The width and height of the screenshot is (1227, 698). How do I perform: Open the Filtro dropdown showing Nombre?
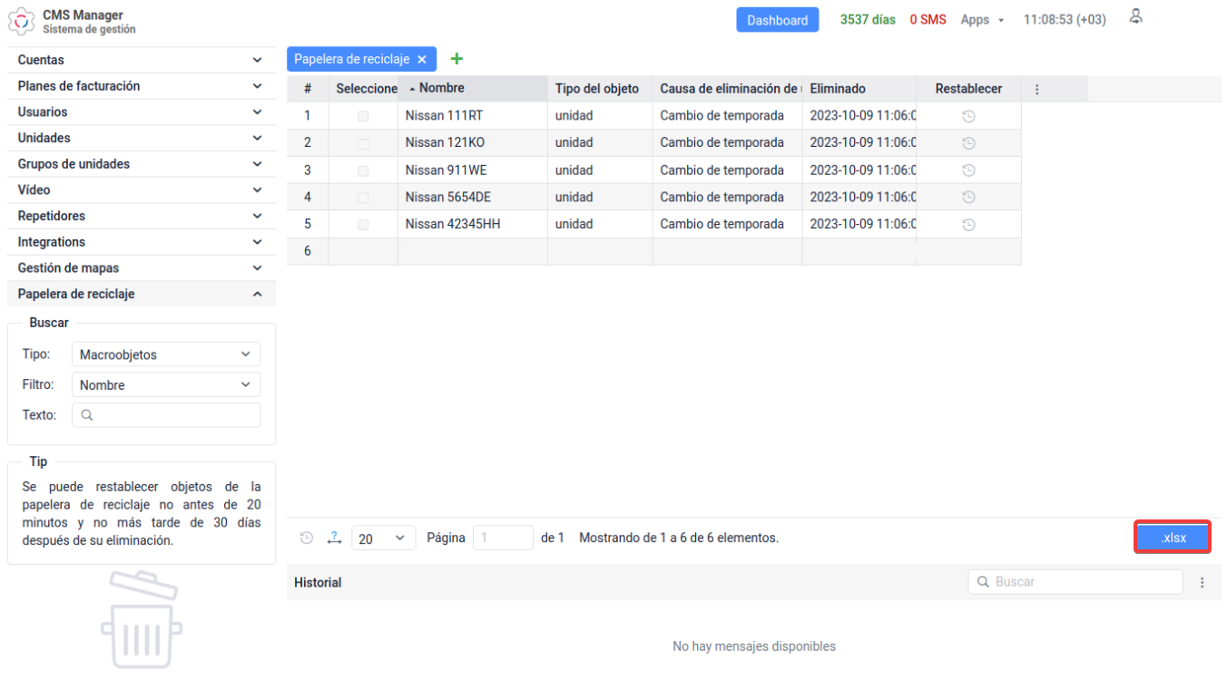165,384
